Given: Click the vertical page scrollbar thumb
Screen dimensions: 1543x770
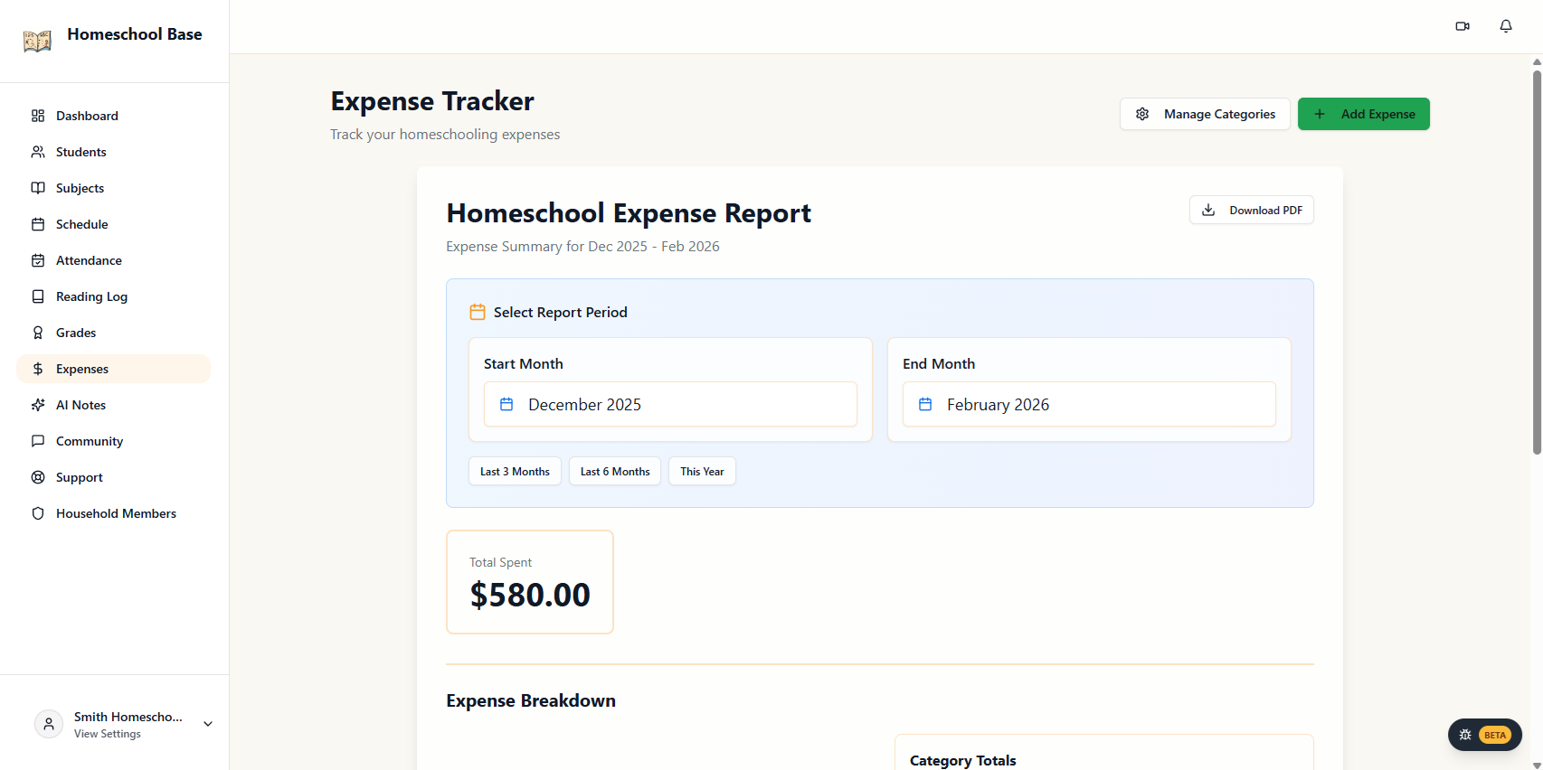Looking at the screenshot, I should [x=1537, y=262].
